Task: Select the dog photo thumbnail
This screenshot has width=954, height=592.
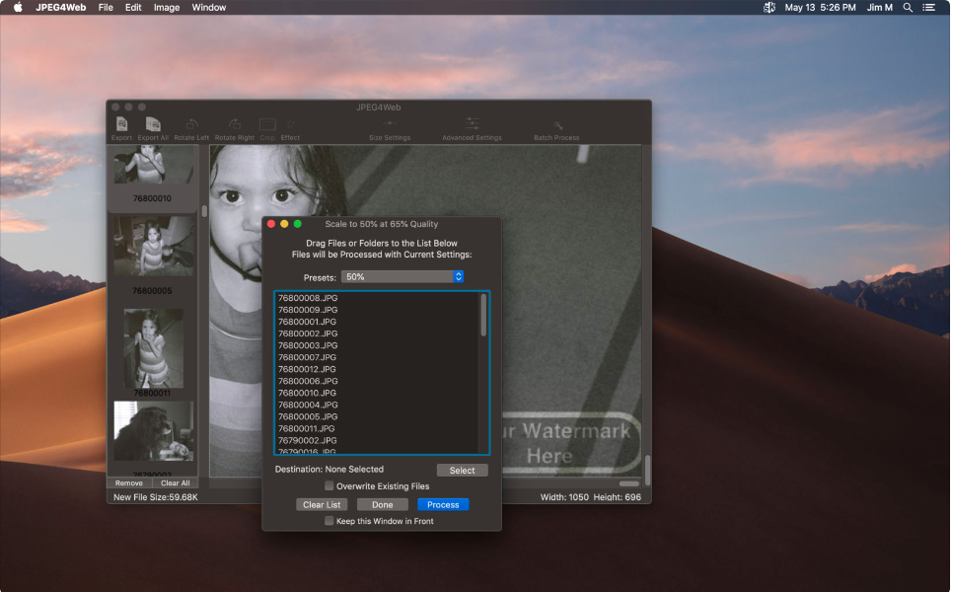Action: pyautogui.click(x=153, y=431)
